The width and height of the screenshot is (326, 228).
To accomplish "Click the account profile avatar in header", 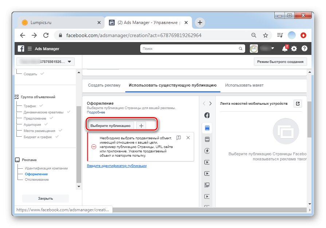I will click(254, 49).
